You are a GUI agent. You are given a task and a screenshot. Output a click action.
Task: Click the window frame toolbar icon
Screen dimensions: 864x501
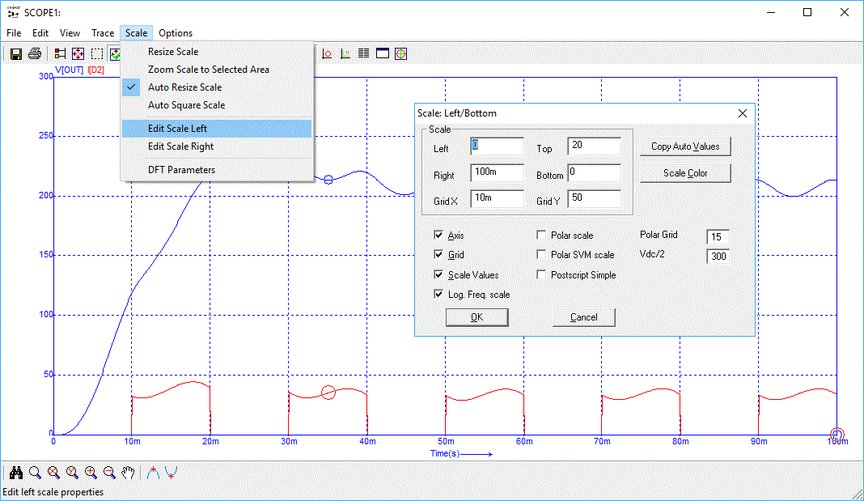click(383, 53)
